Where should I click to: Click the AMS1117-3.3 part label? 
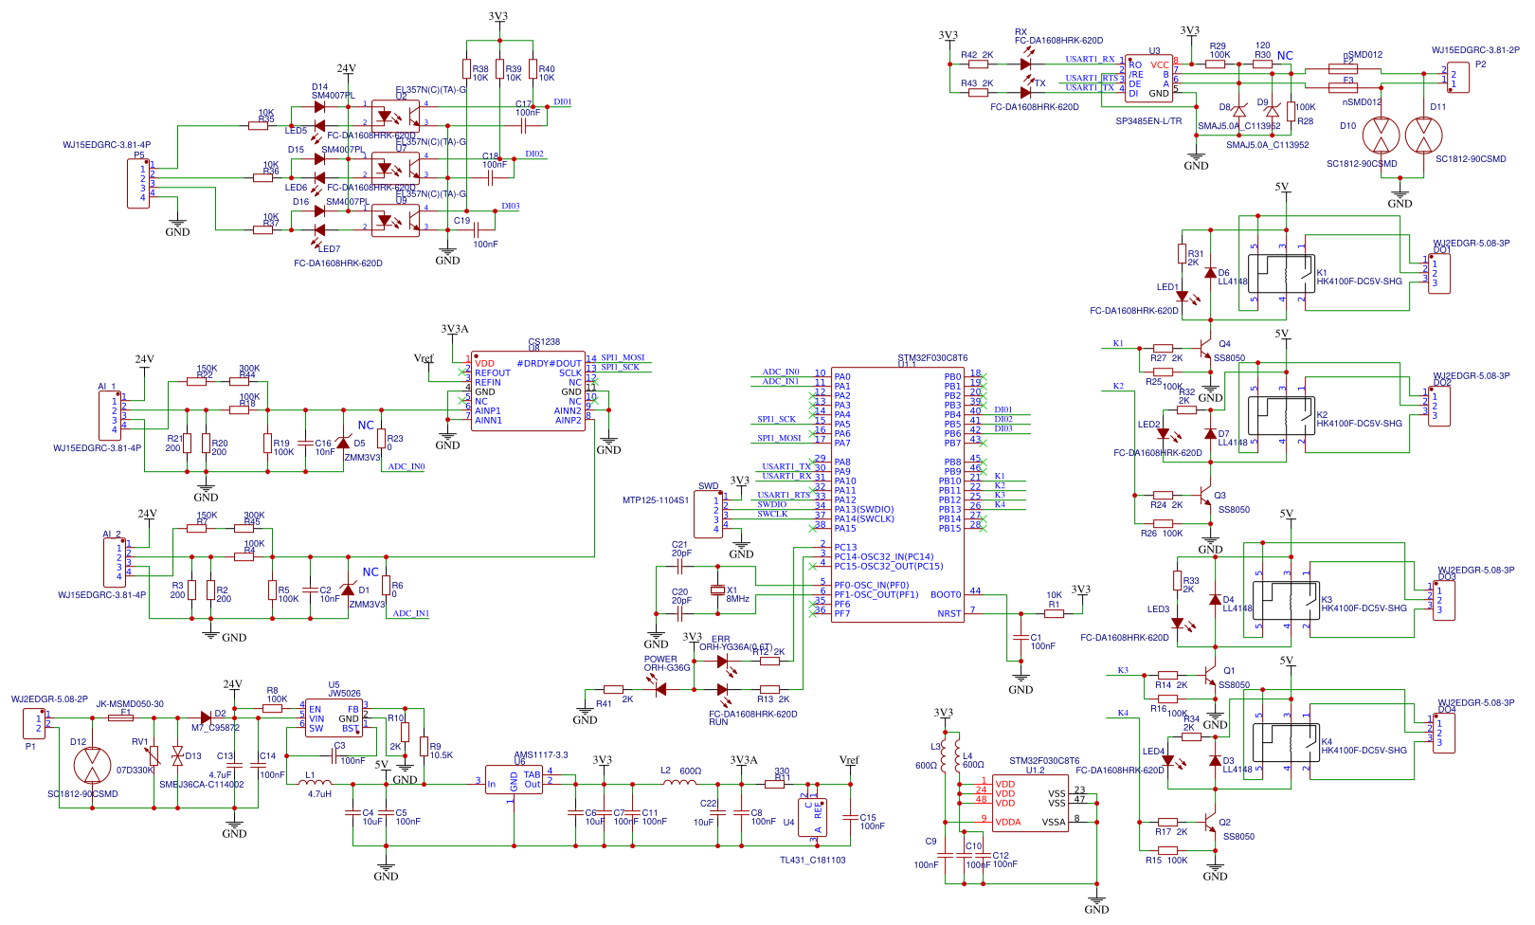541,755
